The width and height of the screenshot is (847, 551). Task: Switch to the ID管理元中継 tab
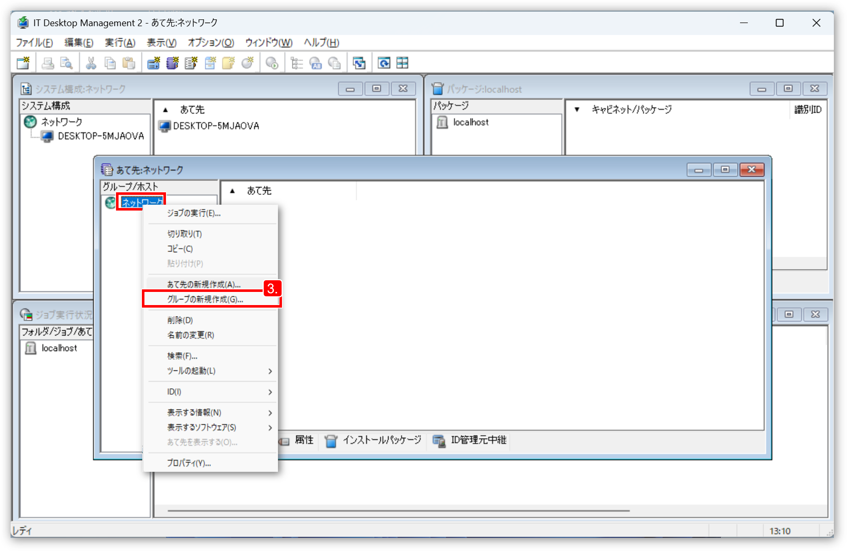[470, 440]
